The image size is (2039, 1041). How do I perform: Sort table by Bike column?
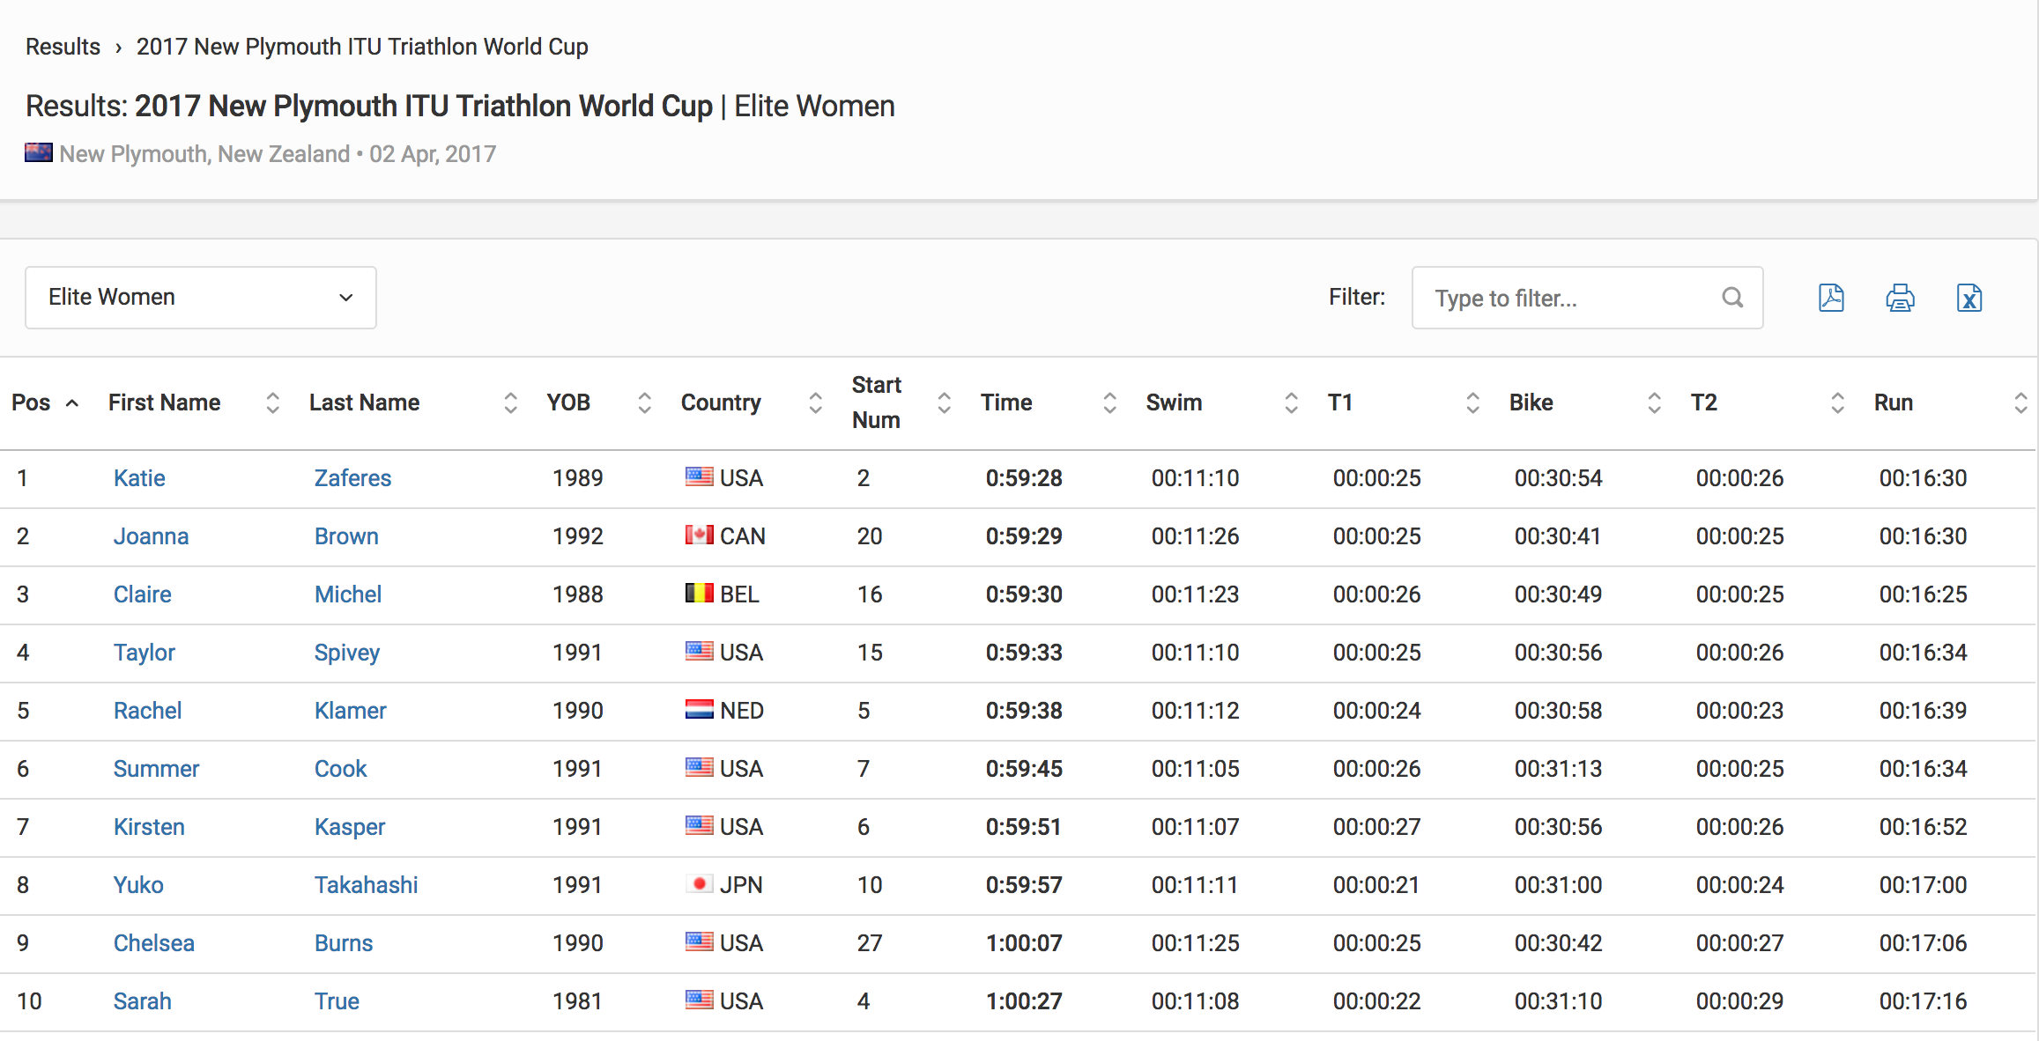(x=1584, y=402)
